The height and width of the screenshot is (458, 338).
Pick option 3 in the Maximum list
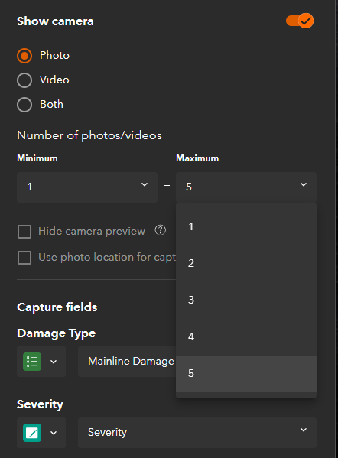246,300
